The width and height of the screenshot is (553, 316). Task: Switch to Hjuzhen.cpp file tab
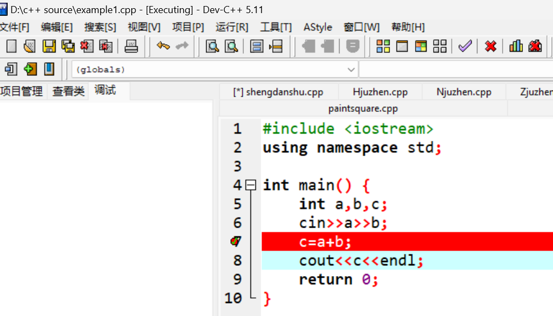pyautogui.click(x=380, y=92)
